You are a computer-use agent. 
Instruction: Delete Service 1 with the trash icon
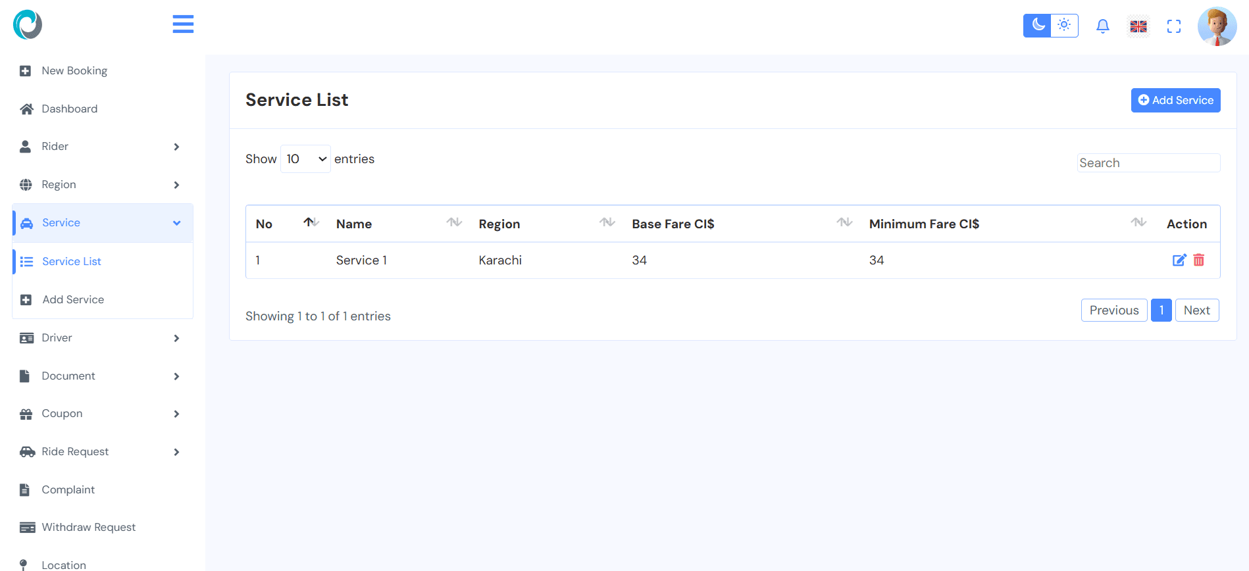click(x=1199, y=261)
